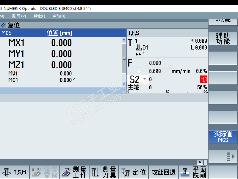Screen dimensions: 238x179
Task: Open the 平面铣削 face milling softkey
Action: pyautogui.click(x=193, y=172)
